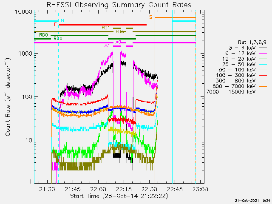Click the plot title 'RHESSI Observing Summary Count Rates'
This screenshot has height=204, width=272.
coord(119,5)
